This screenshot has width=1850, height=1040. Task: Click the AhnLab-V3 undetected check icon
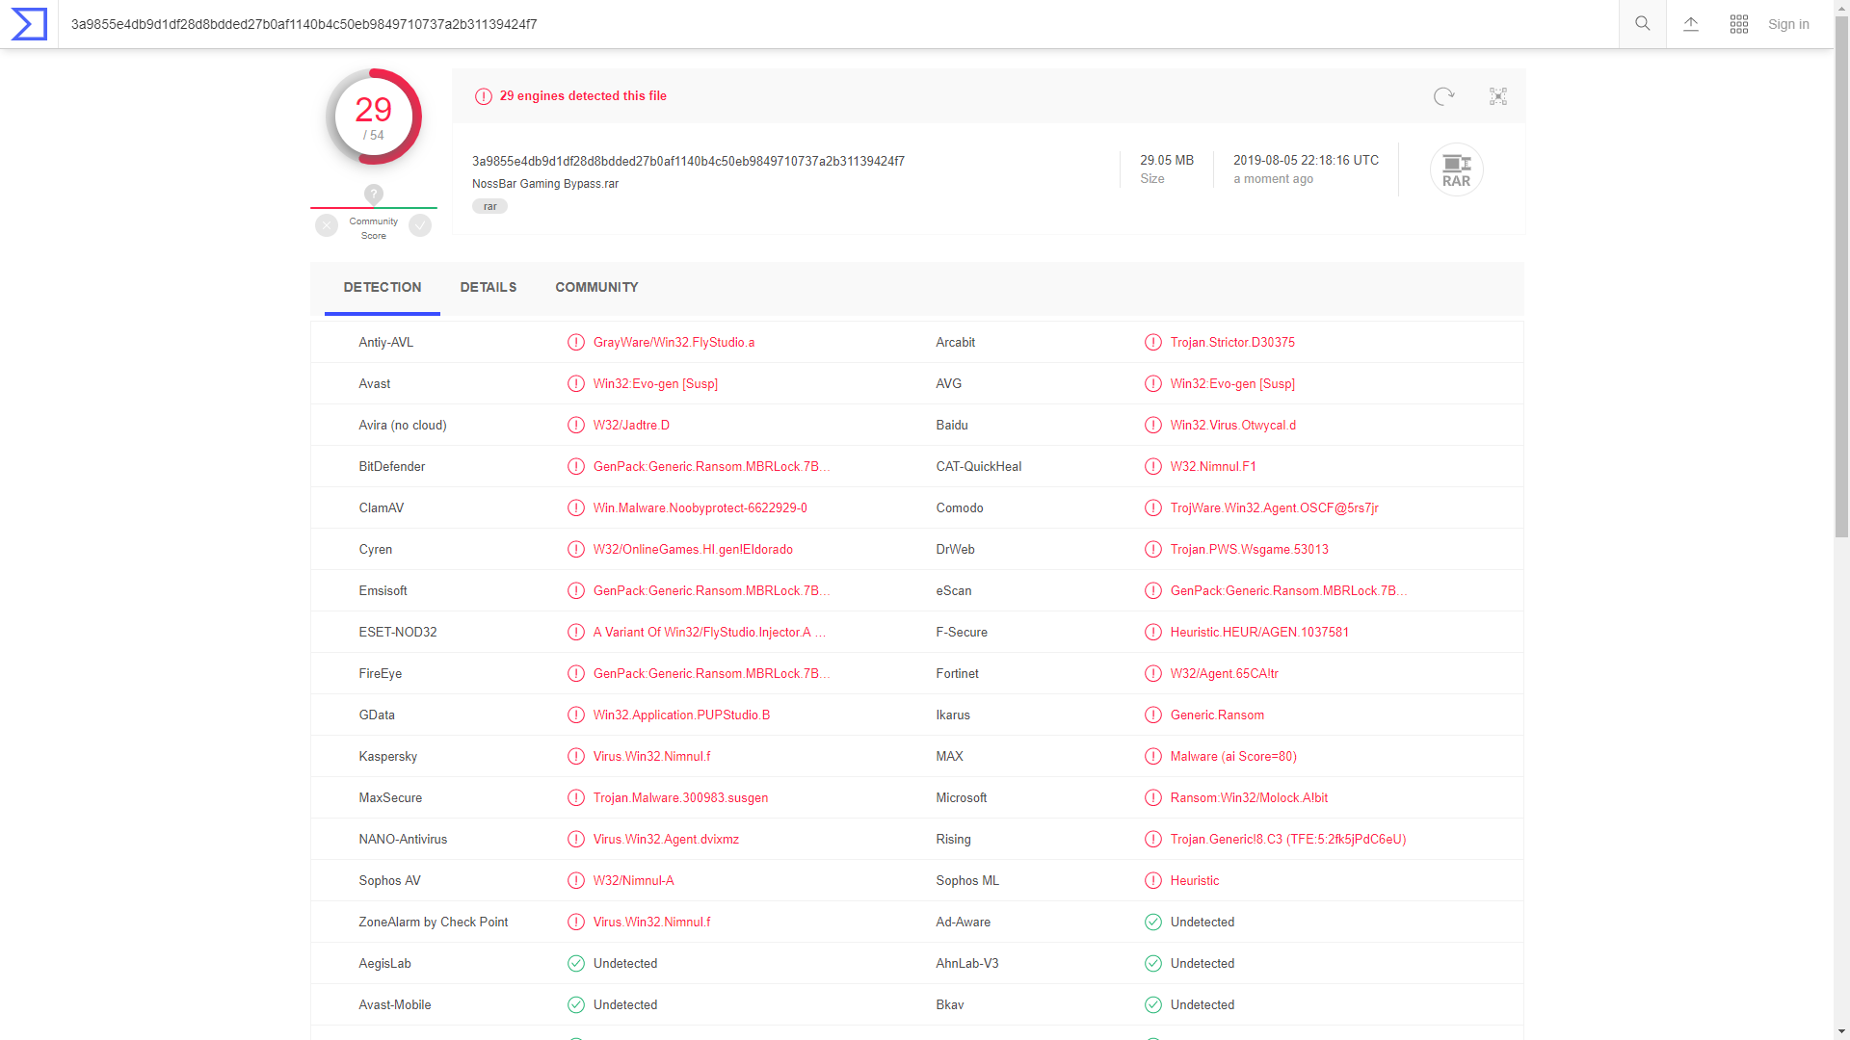point(1153,964)
